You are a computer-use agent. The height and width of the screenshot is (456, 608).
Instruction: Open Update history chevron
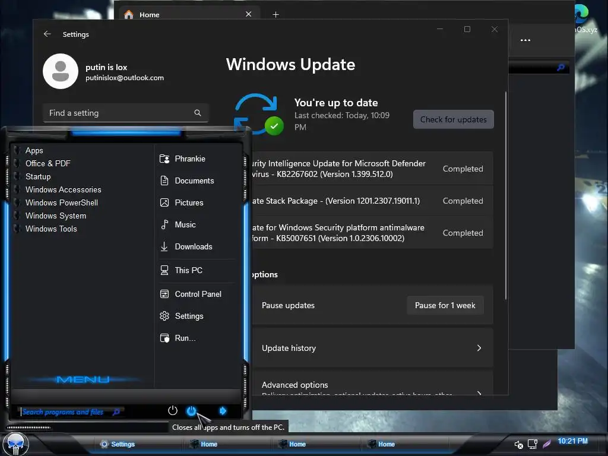click(x=479, y=348)
